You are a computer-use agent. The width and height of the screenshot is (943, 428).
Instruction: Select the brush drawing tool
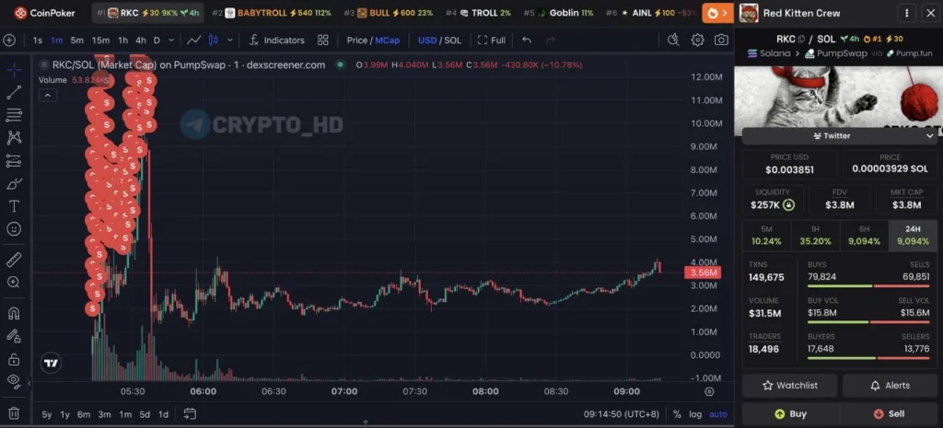[15, 183]
